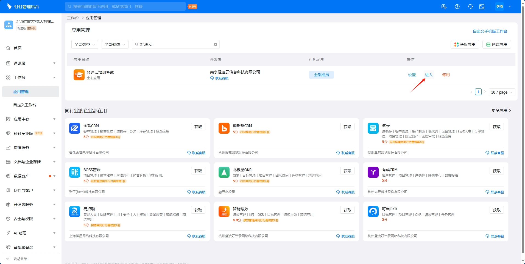Toggle the fullscreen icon in header
The height and width of the screenshot is (264, 525).
[482, 7]
